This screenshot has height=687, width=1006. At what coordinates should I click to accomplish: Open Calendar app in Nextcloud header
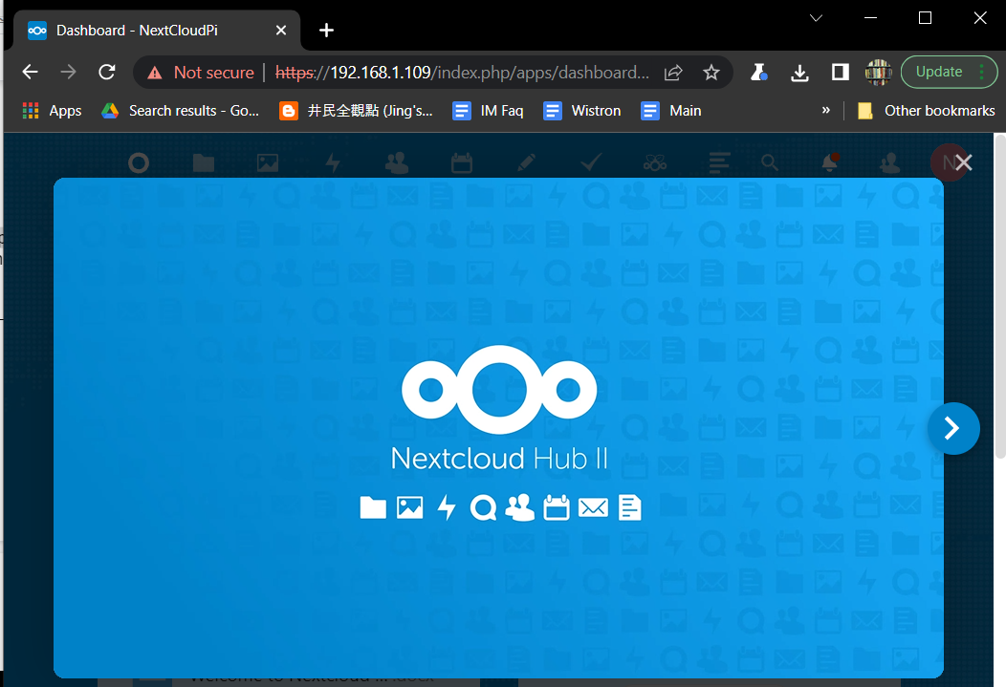[x=461, y=162]
